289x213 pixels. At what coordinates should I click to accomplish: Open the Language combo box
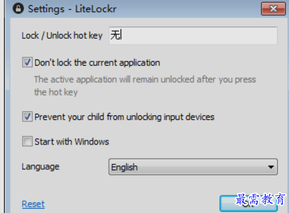pos(193,167)
